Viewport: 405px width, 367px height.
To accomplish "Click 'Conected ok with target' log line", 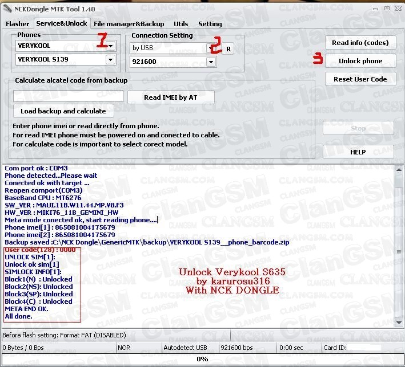I will tap(47, 183).
